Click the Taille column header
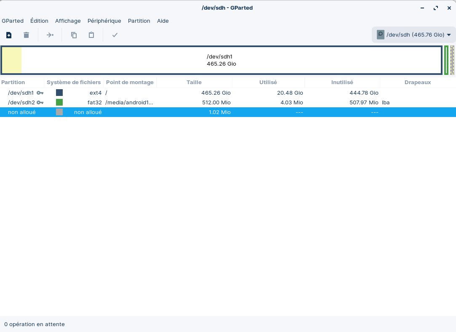 (194, 82)
